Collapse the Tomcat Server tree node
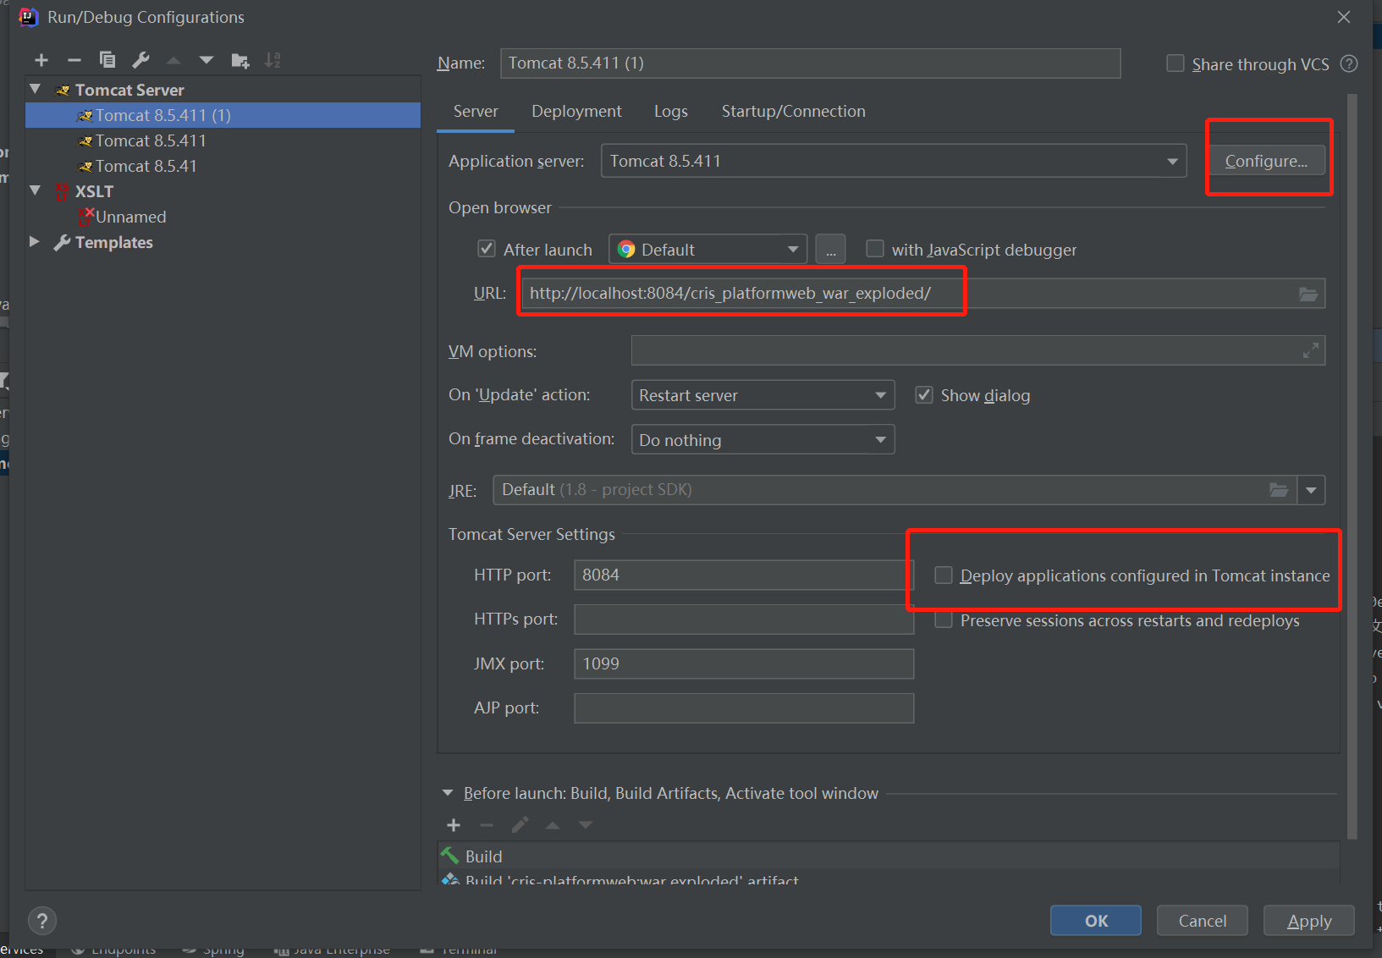1382x958 pixels. coord(36,89)
